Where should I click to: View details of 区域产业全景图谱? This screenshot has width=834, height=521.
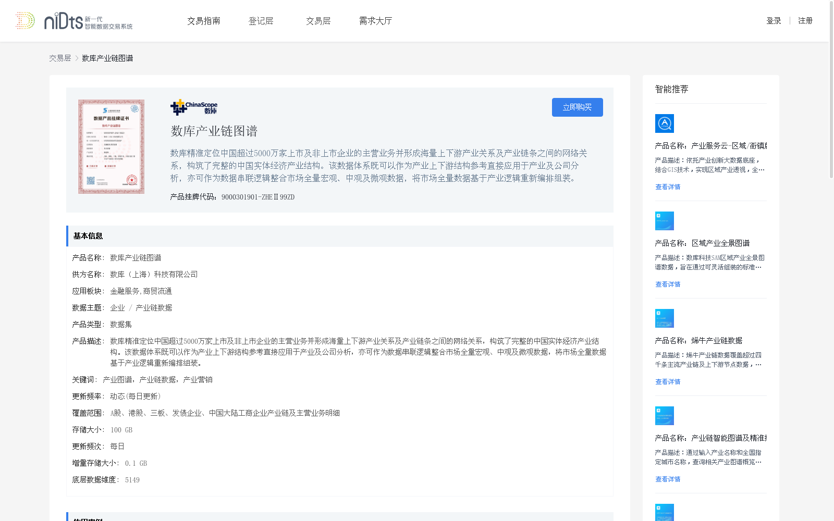[668, 284]
